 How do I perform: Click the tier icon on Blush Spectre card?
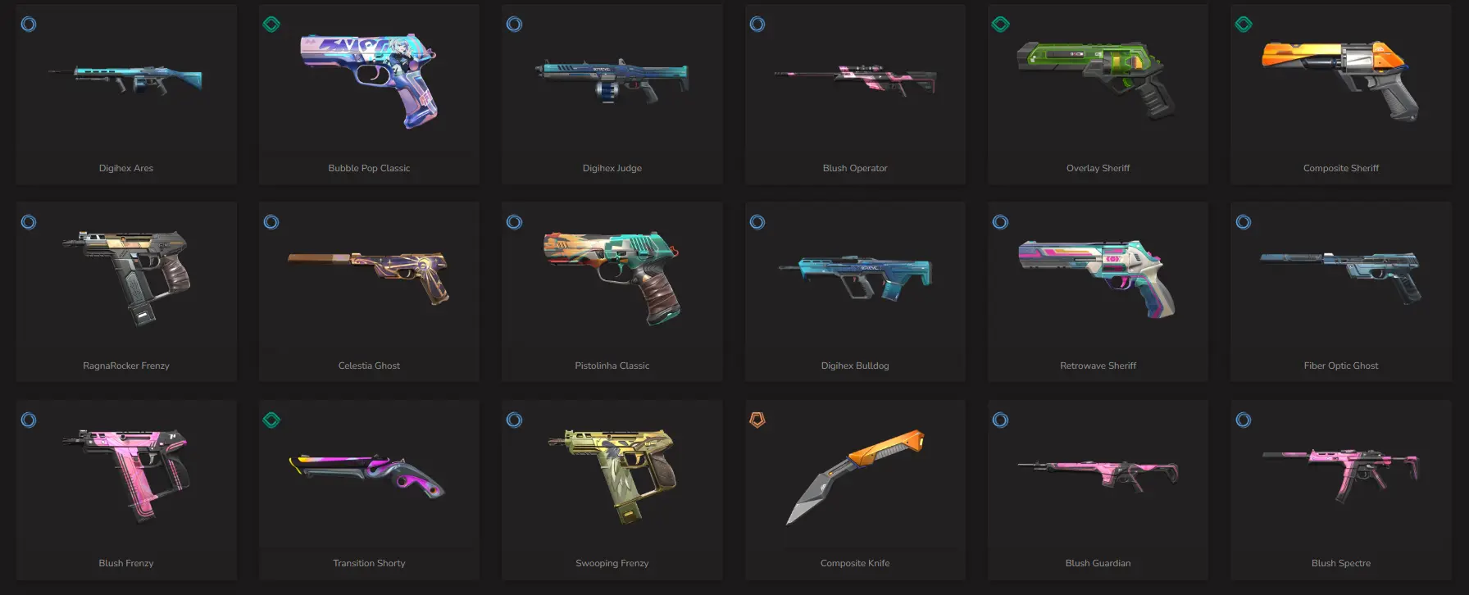point(1244,420)
